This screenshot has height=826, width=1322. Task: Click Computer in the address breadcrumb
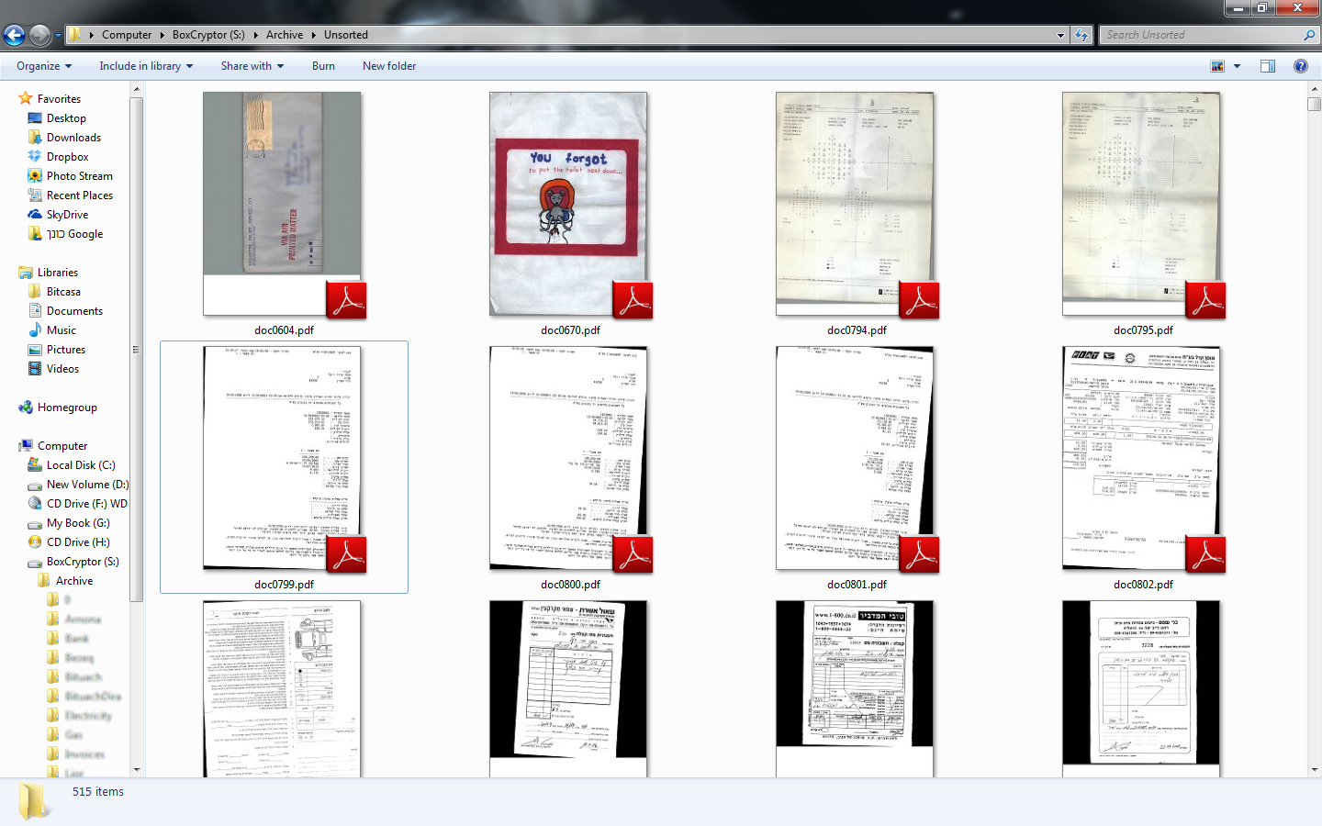point(127,35)
